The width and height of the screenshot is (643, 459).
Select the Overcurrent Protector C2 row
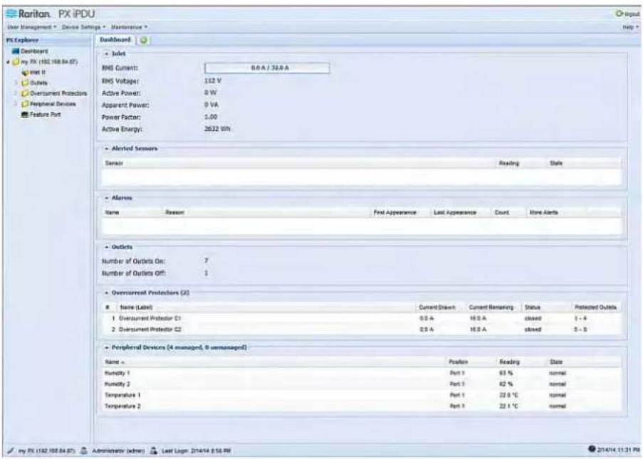(x=361, y=329)
